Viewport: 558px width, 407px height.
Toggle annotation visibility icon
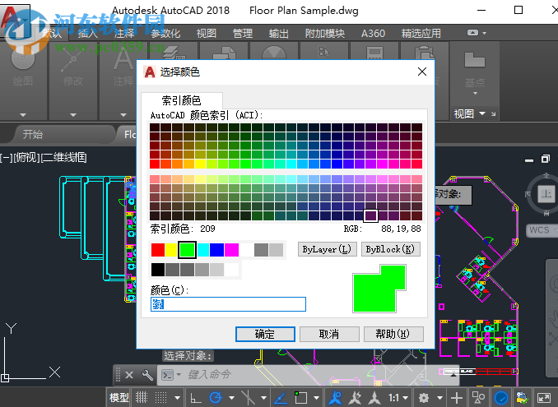[x=335, y=397]
